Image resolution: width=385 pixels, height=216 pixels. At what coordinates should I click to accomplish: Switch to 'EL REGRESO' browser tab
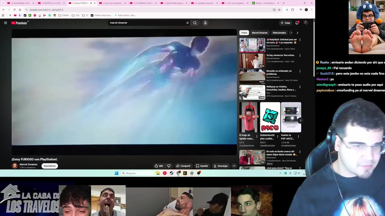[x=143, y=3]
